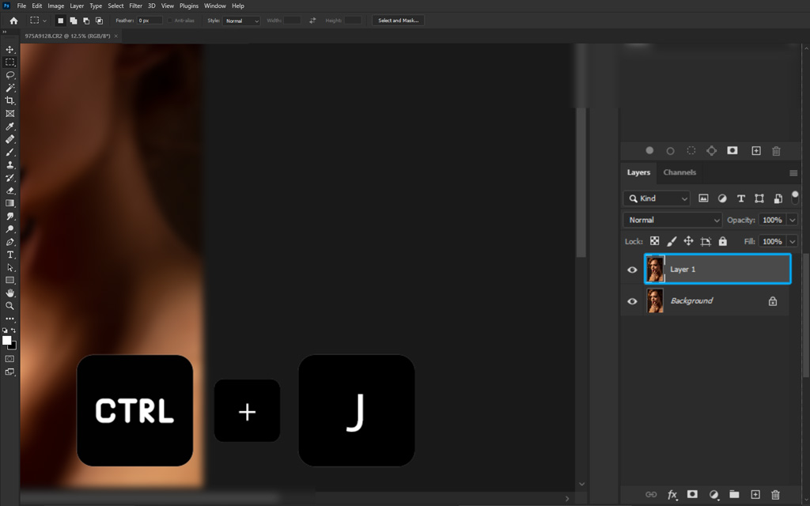The image size is (810, 506).
Task: Open the Plugins menu
Action: (188, 6)
